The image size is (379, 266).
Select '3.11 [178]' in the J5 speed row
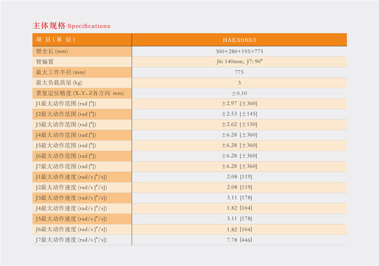(x=240, y=218)
